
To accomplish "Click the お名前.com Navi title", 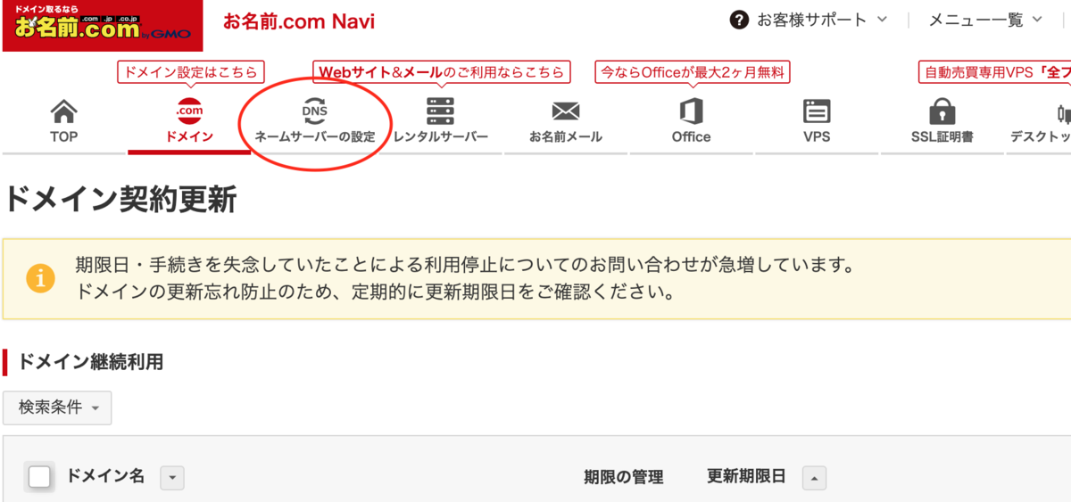I will coord(299,21).
